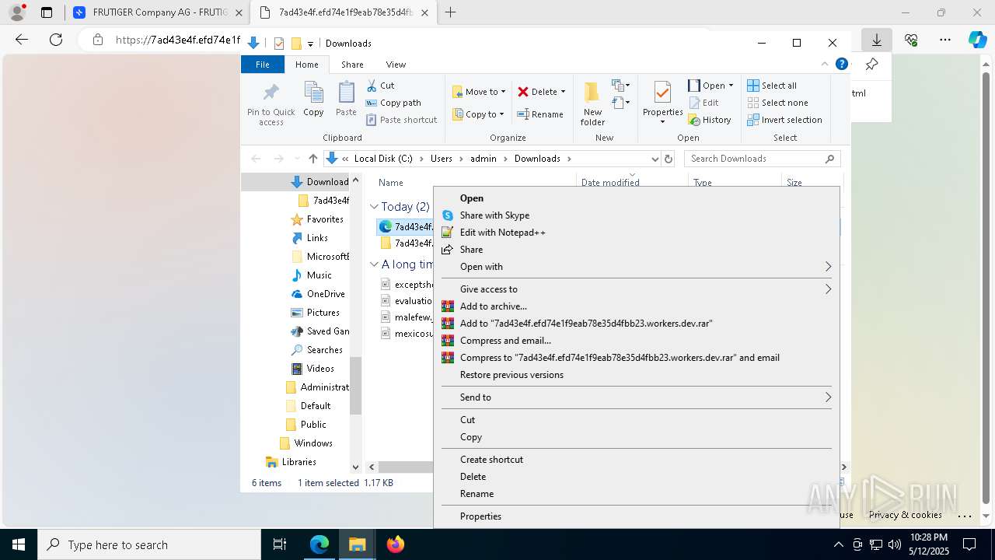Expand the Open with submenu
This screenshot has width=995, height=560.
click(x=637, y=267)
